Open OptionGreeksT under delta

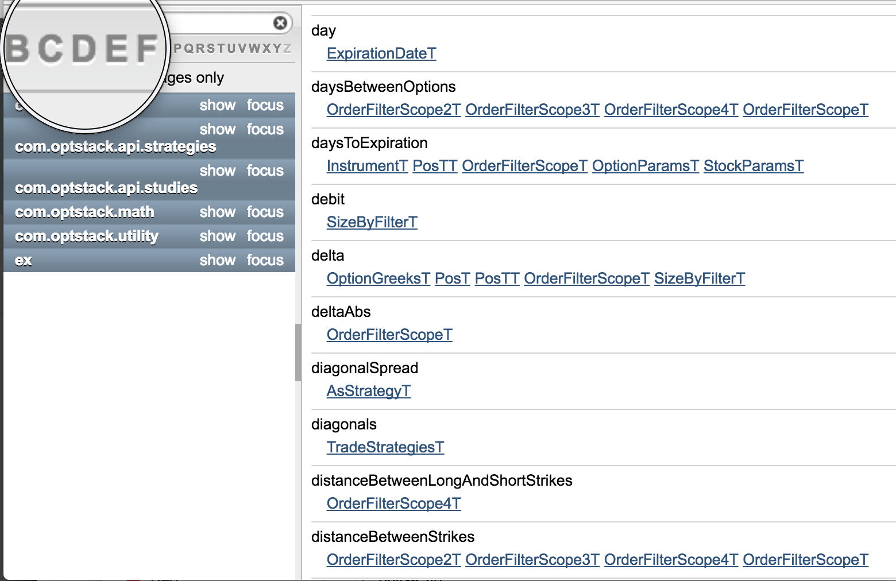pos(377,278)
